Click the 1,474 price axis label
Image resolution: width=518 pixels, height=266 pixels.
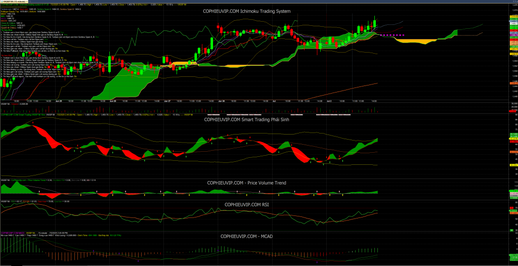[515, 10]
